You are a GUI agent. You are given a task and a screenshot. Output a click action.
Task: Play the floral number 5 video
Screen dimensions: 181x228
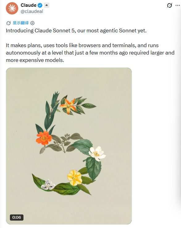(69, 146)
